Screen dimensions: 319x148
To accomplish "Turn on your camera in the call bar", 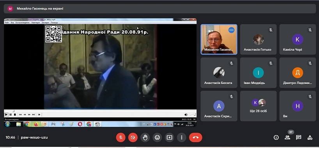I will [133, 137].
